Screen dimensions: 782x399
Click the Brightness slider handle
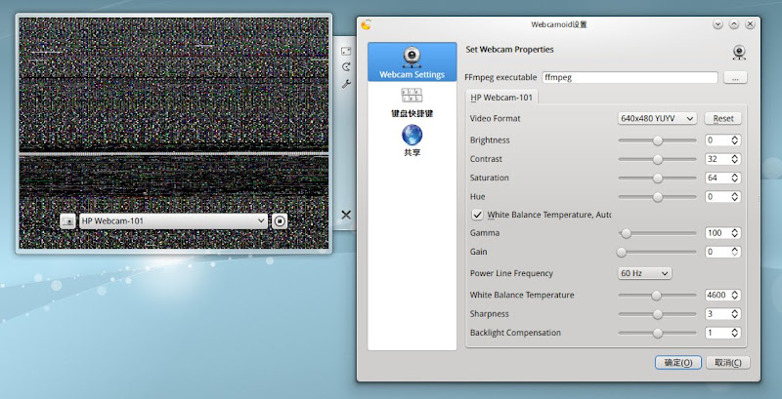(x=658, y=140)
